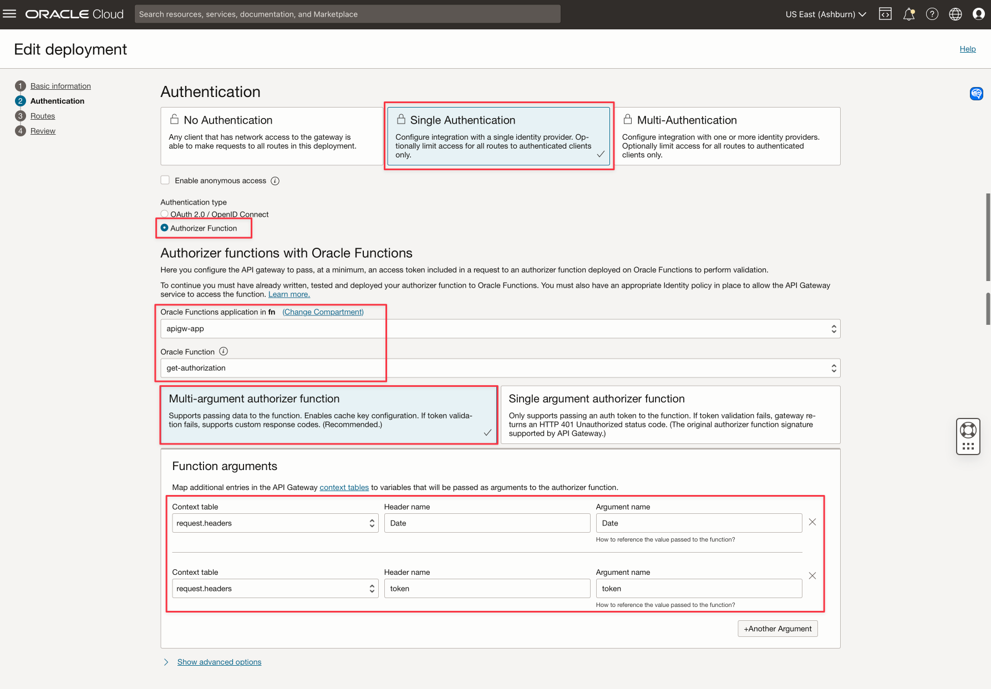This screenshot has height=689, width=991.
Task: Select OAuth 2.0 / OpenID Connect radio
Action: point(165,214)
